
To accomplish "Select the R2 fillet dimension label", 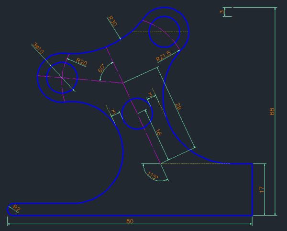I will (x=16, y=208).
